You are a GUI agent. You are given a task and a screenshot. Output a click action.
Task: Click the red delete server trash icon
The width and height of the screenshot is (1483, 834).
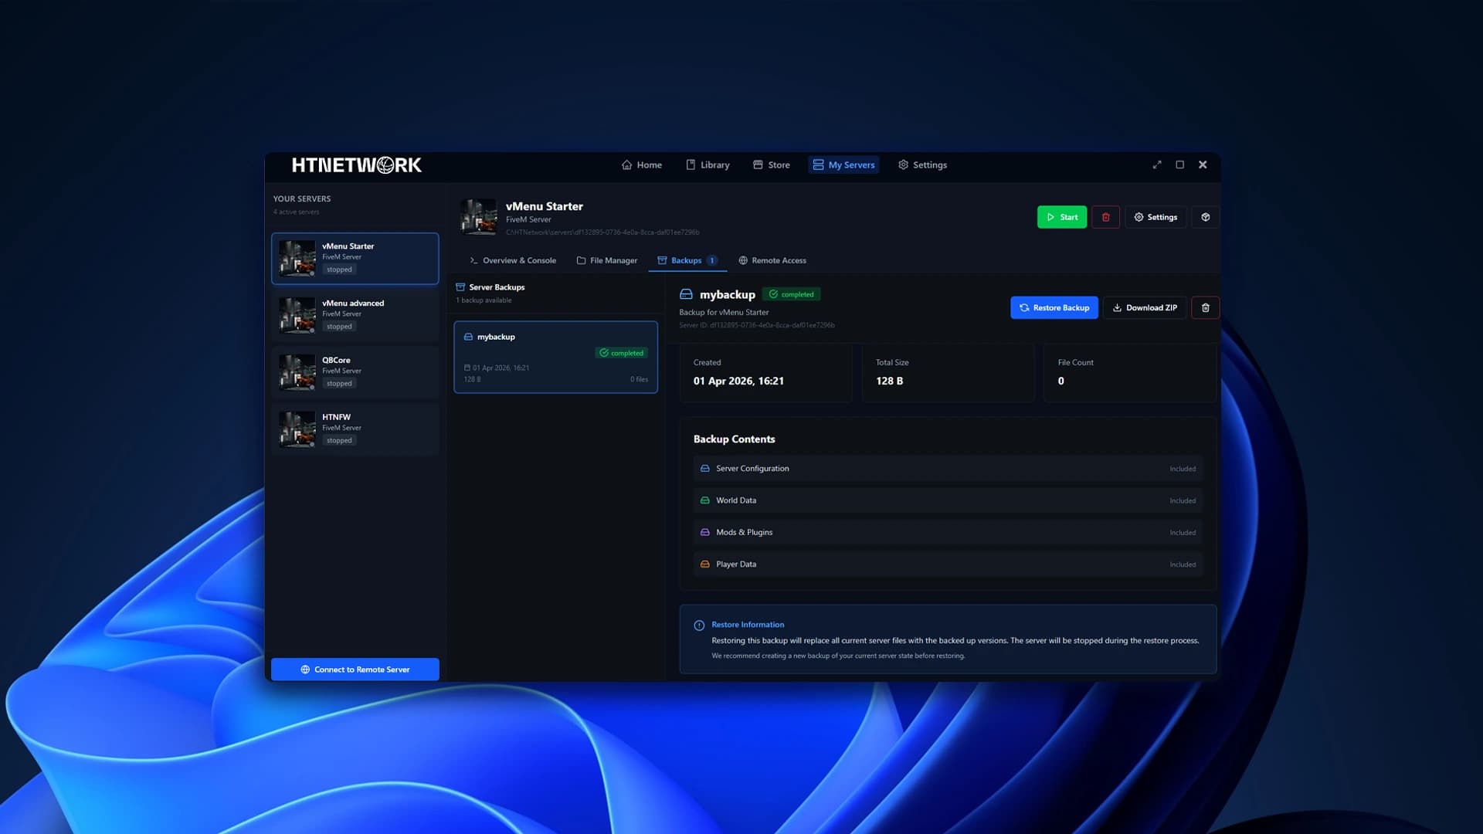coord(1105,217)
